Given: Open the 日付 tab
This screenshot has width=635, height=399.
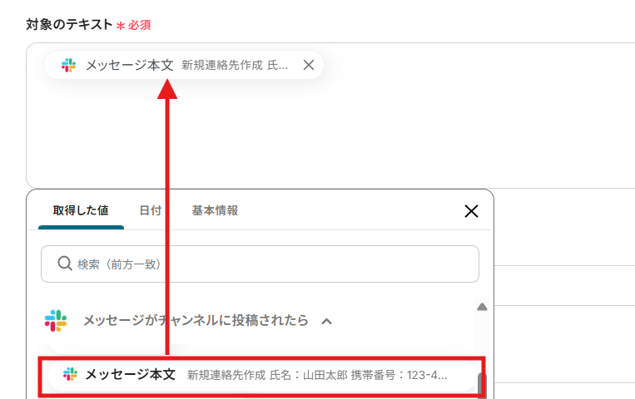Looking at the screenshot, I should point(151,210).
